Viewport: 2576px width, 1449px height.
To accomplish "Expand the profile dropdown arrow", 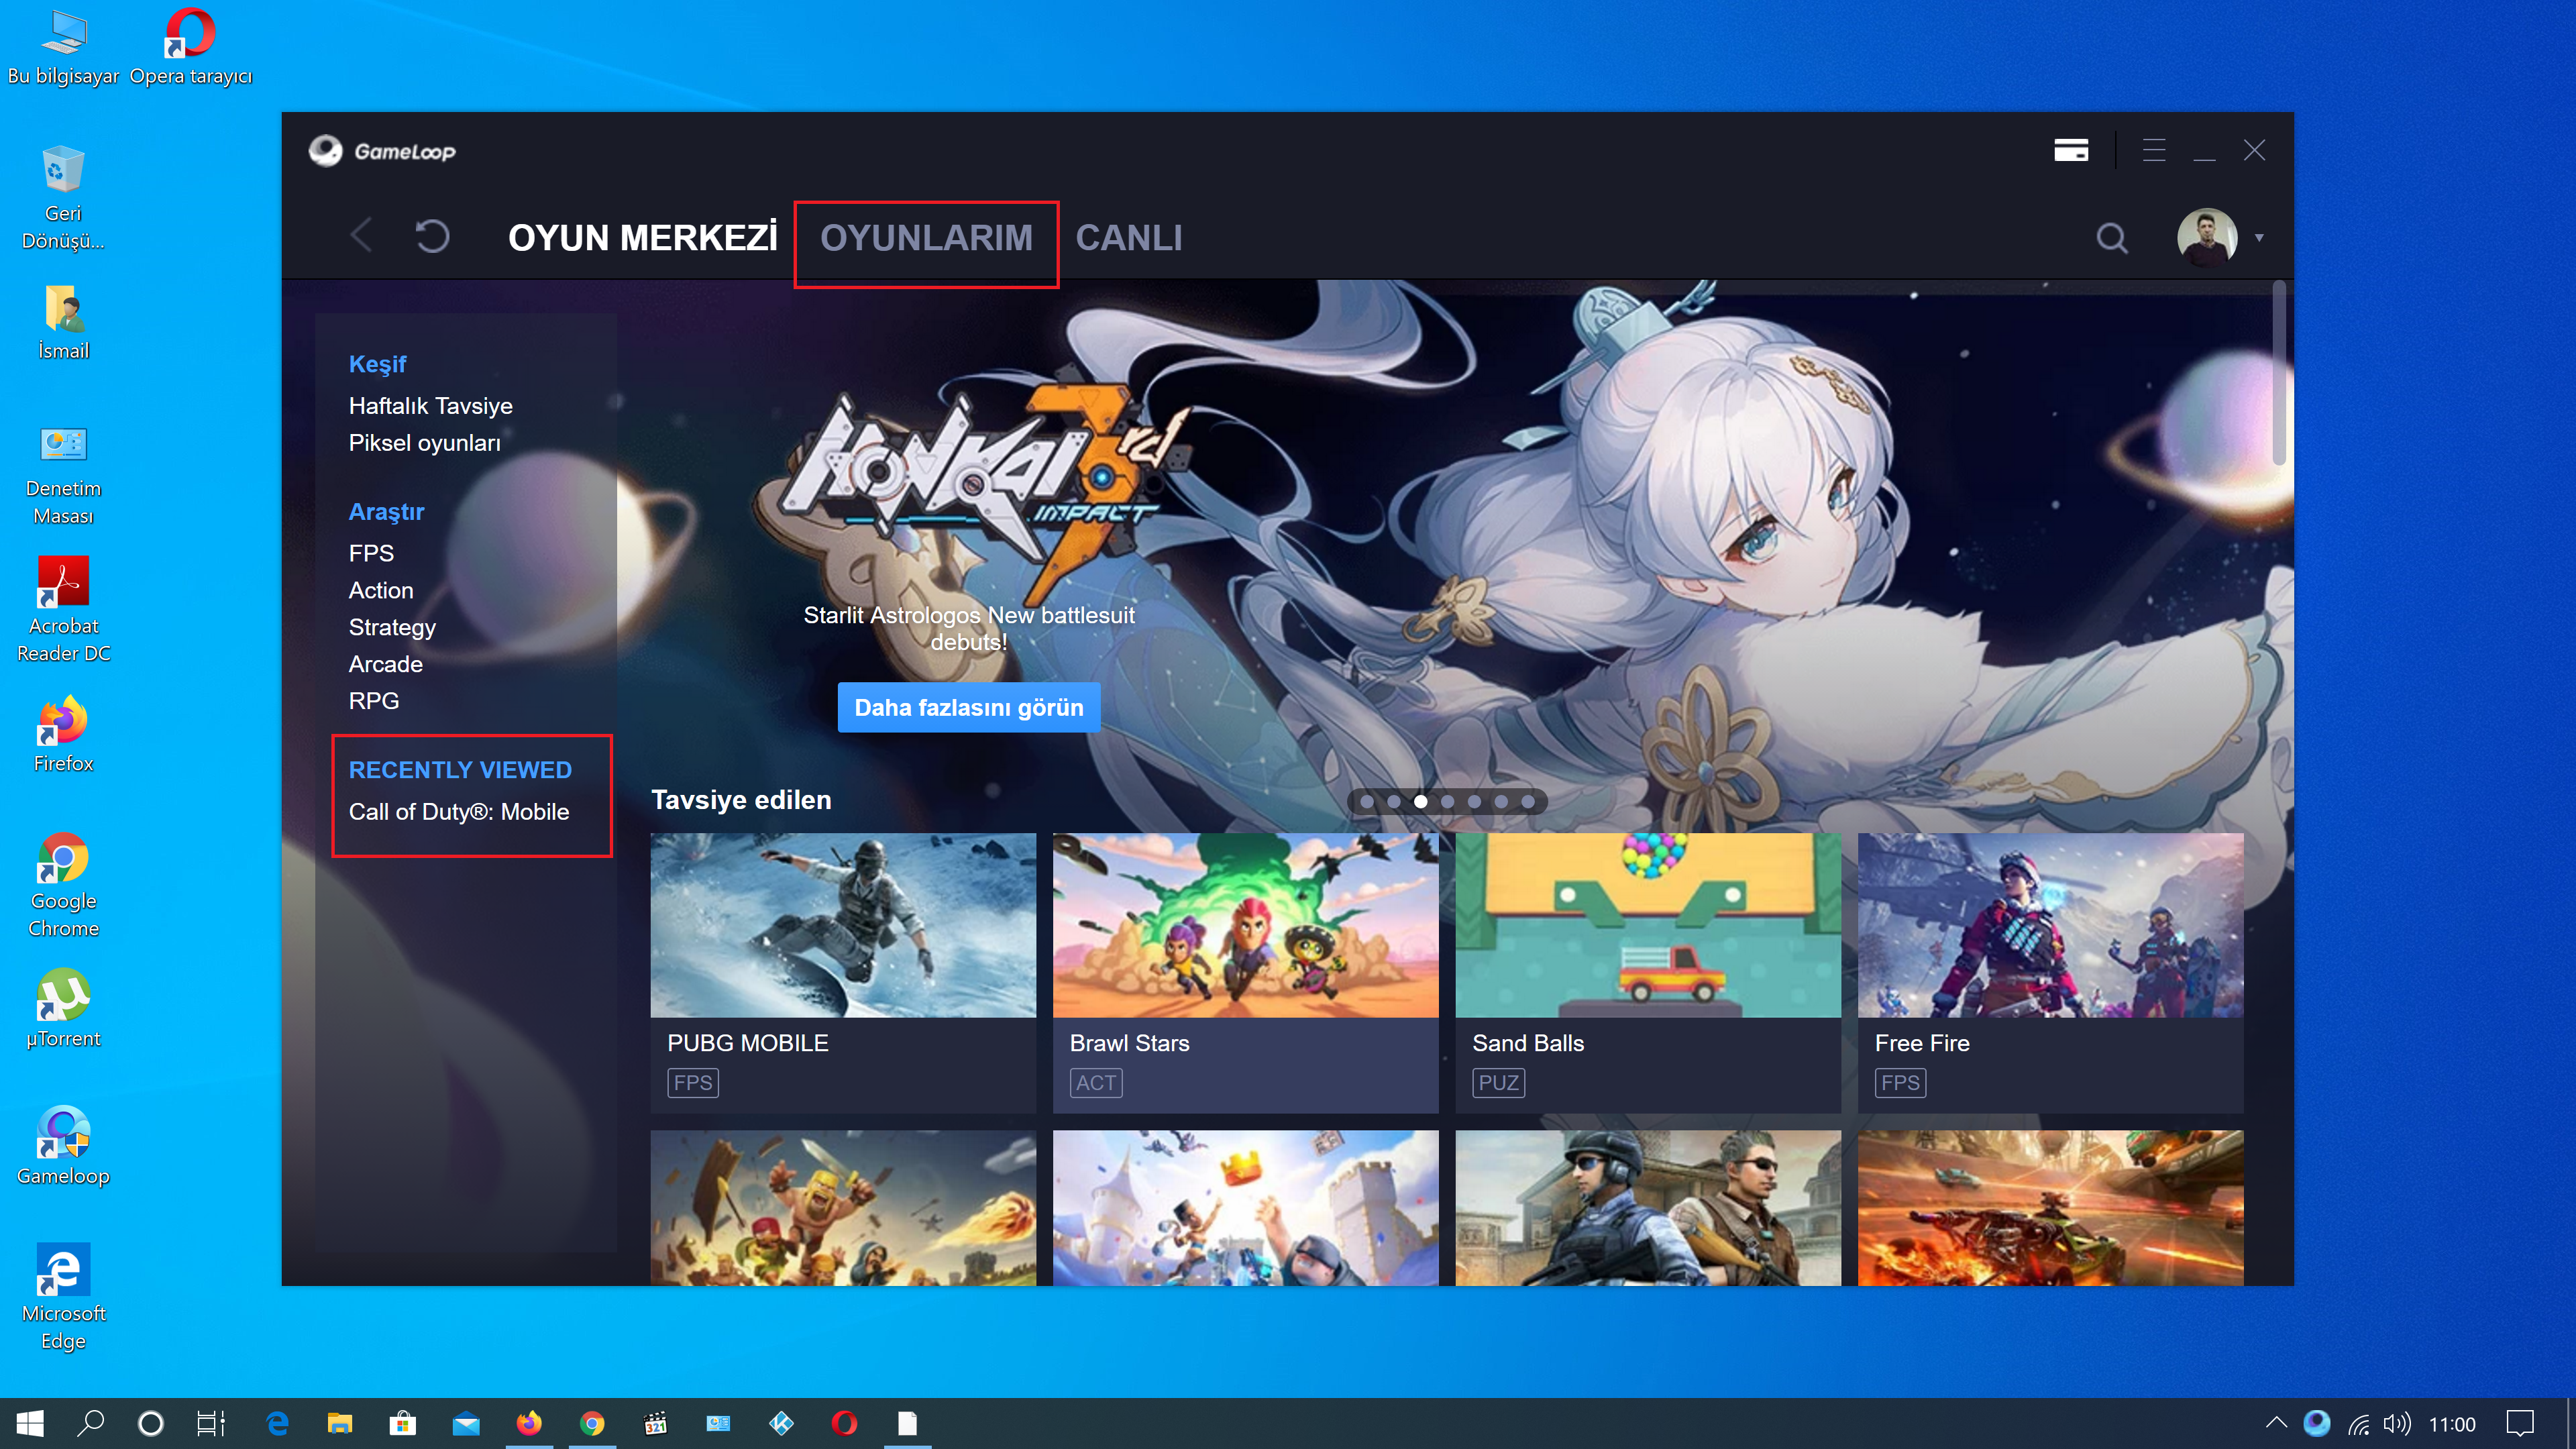I will click(x=2259, y=238).
